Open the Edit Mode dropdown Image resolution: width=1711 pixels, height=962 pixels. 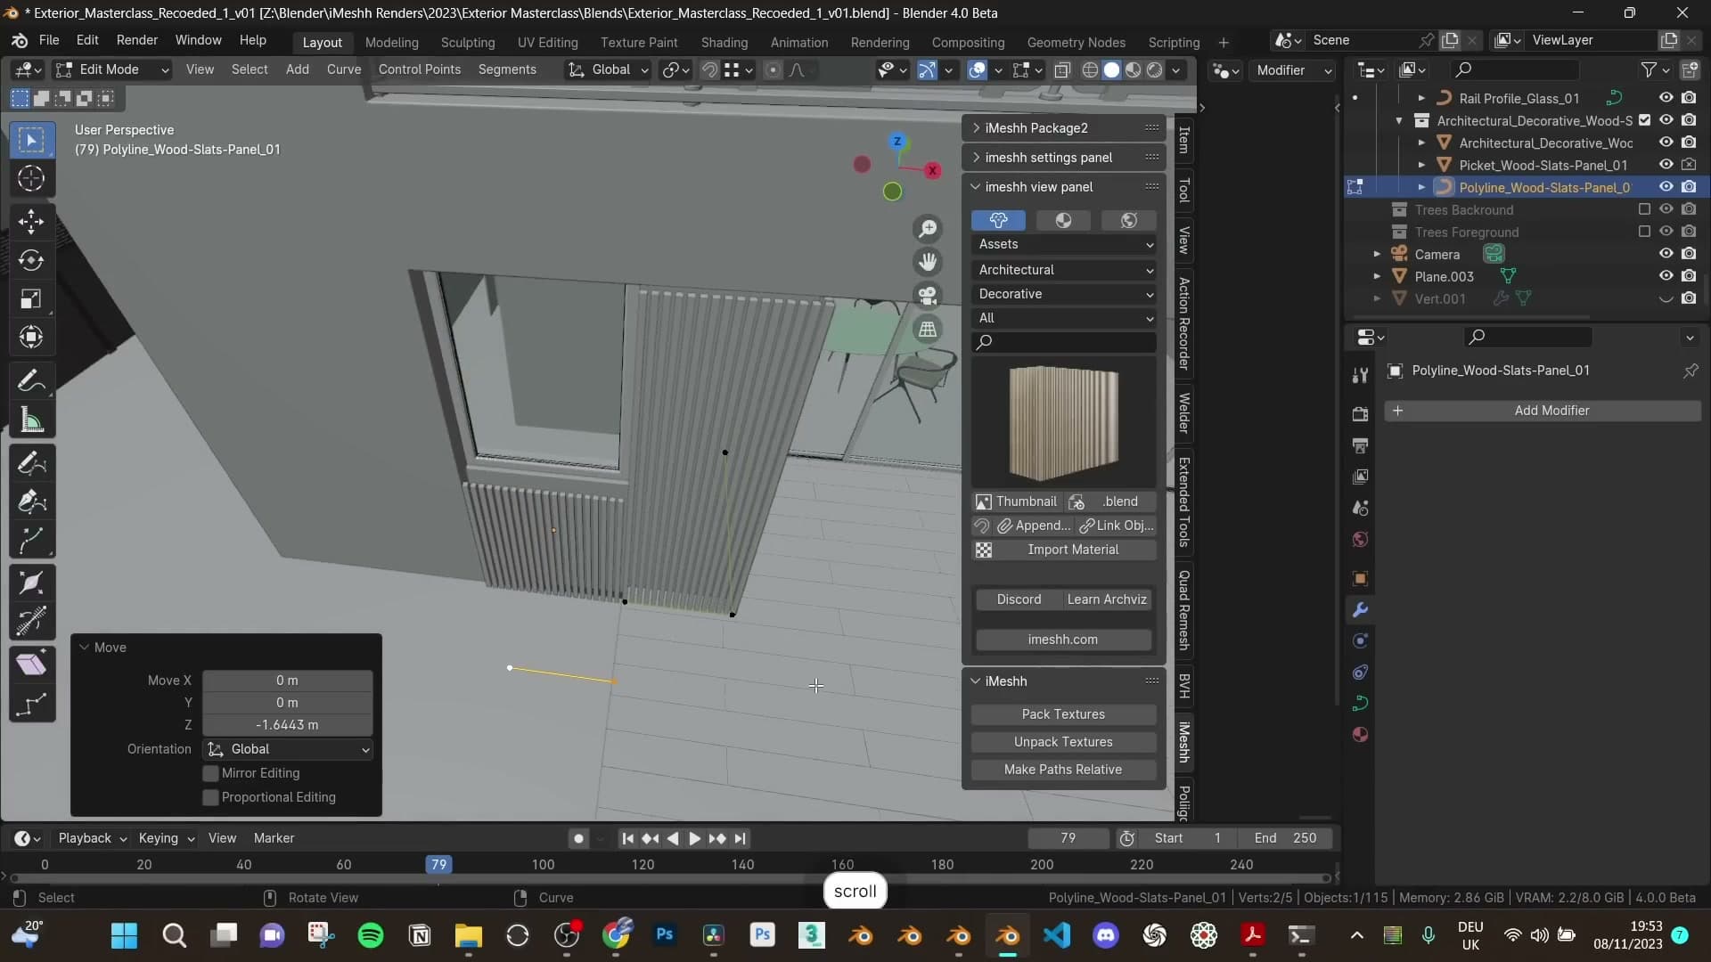click(x=111, y=69)
